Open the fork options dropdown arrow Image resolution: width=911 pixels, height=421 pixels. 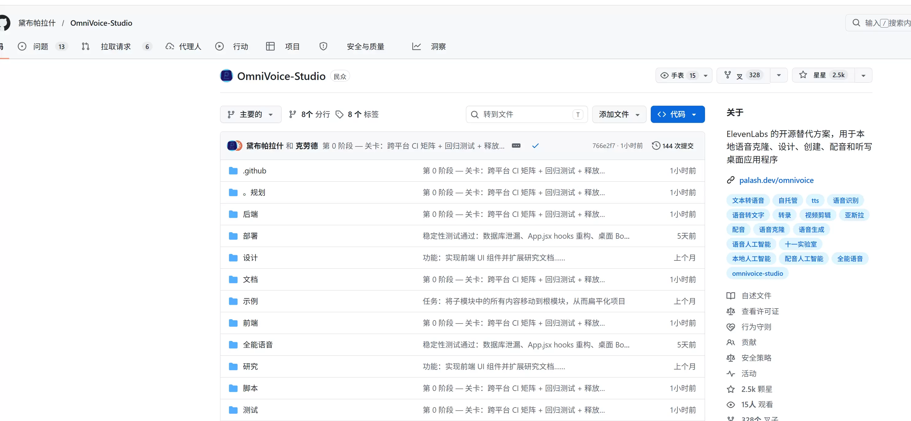[x=779, y=75]
